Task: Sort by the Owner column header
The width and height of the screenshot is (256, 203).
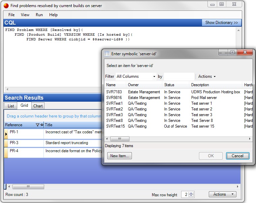Action: coord(144,85)
